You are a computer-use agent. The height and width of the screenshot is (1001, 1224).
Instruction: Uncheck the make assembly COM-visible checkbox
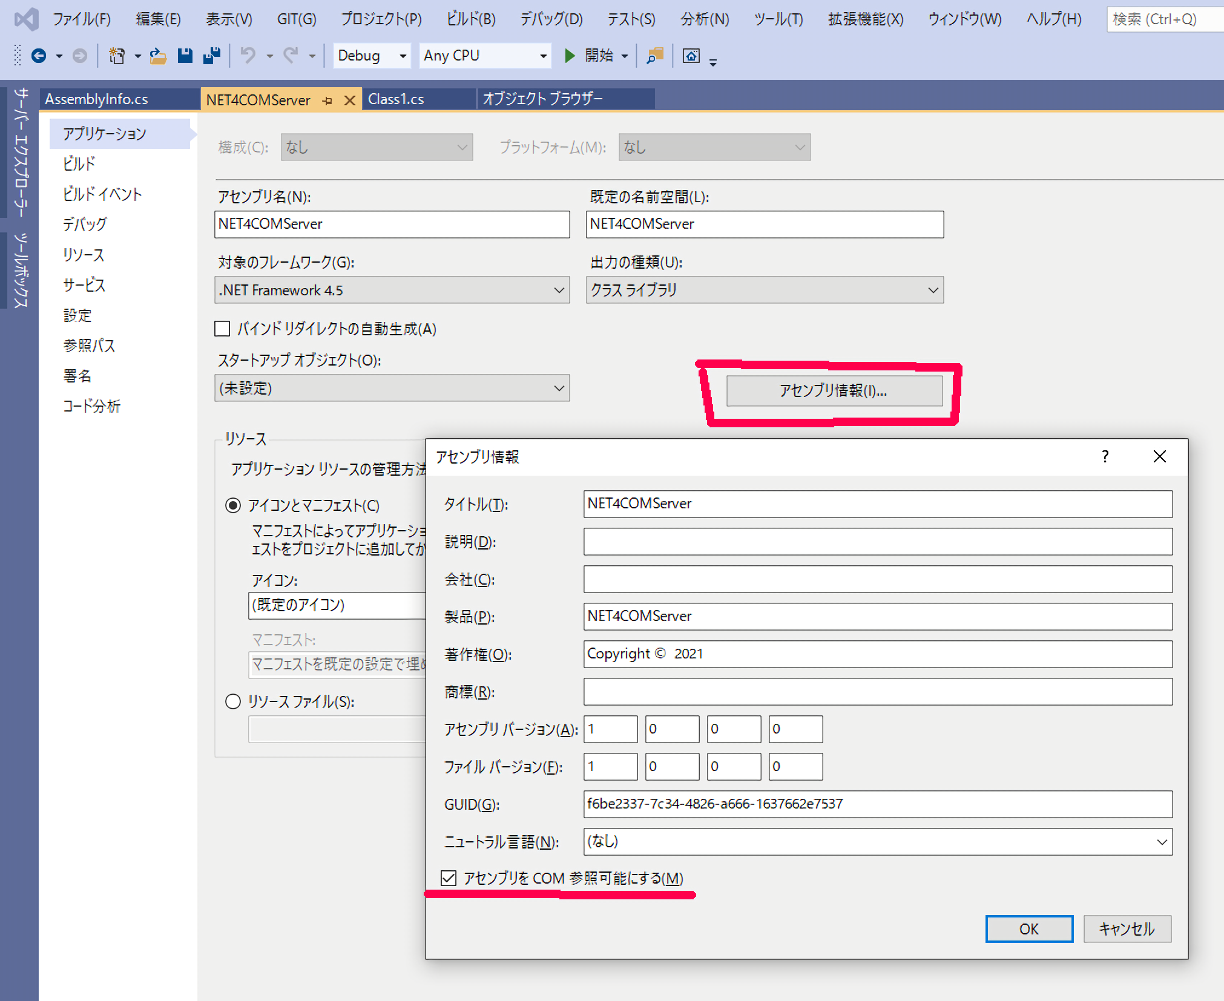tap(449, 878)
